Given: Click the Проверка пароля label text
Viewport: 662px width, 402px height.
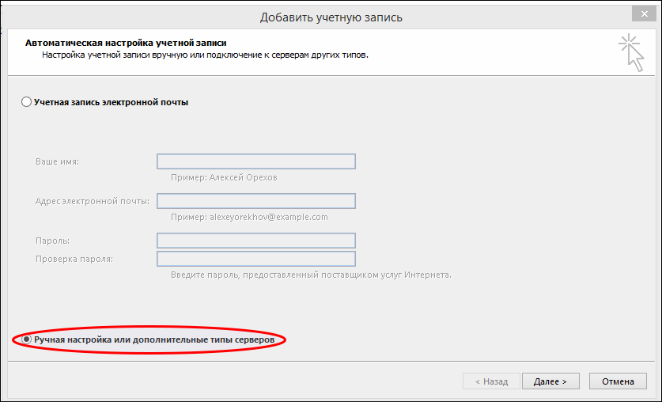Looking at the screenshot, I should 74,259.
